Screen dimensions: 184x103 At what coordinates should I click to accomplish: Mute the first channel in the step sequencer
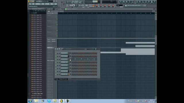(x=56, y=53)
